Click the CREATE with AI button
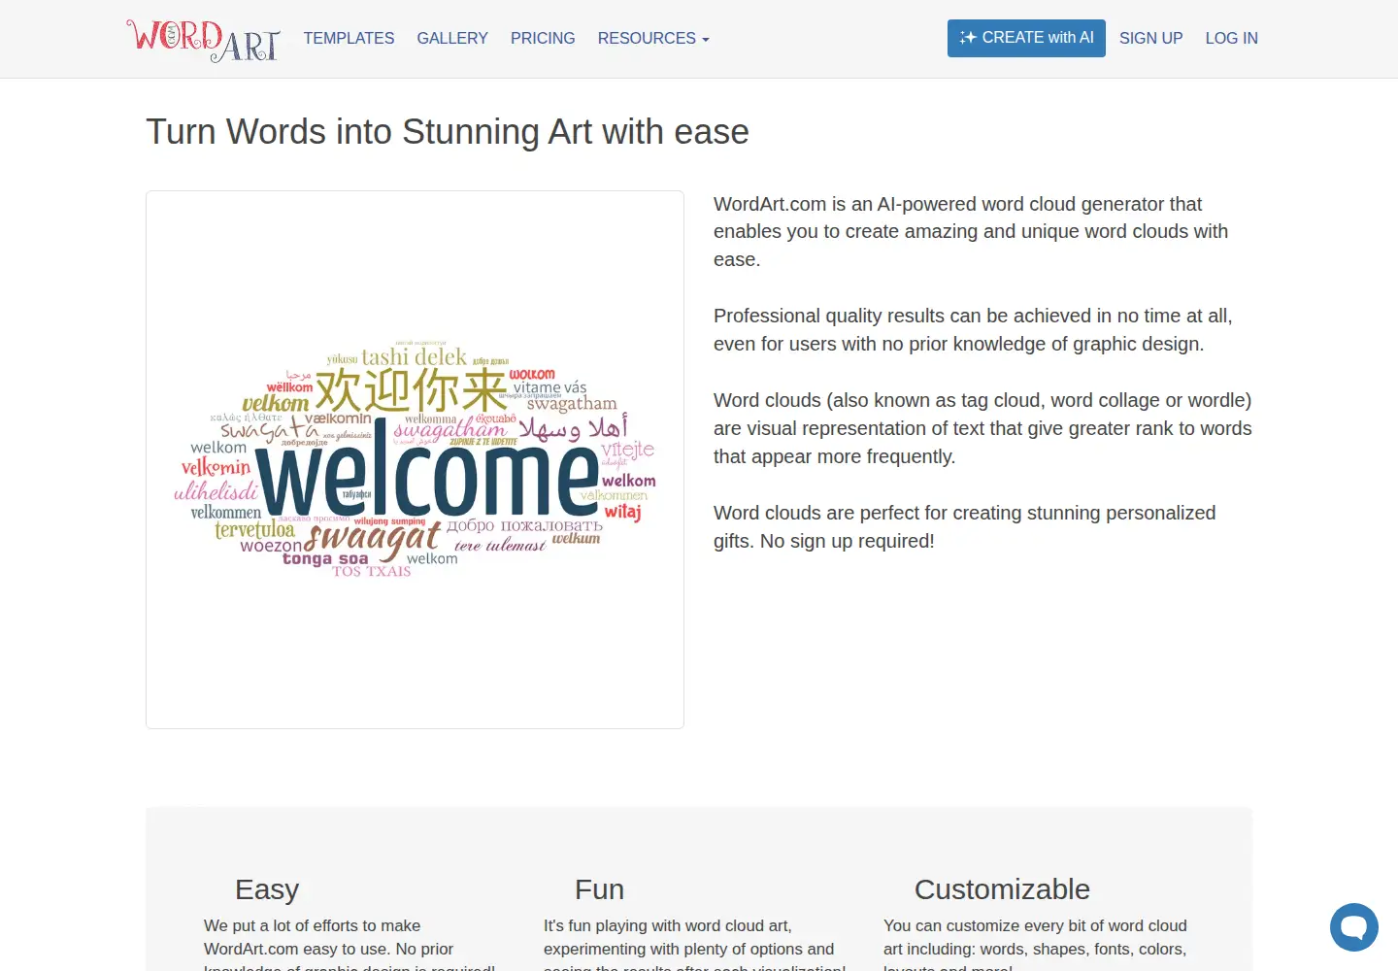Viewport: 1398px width, 971px height. [1026, 38]
